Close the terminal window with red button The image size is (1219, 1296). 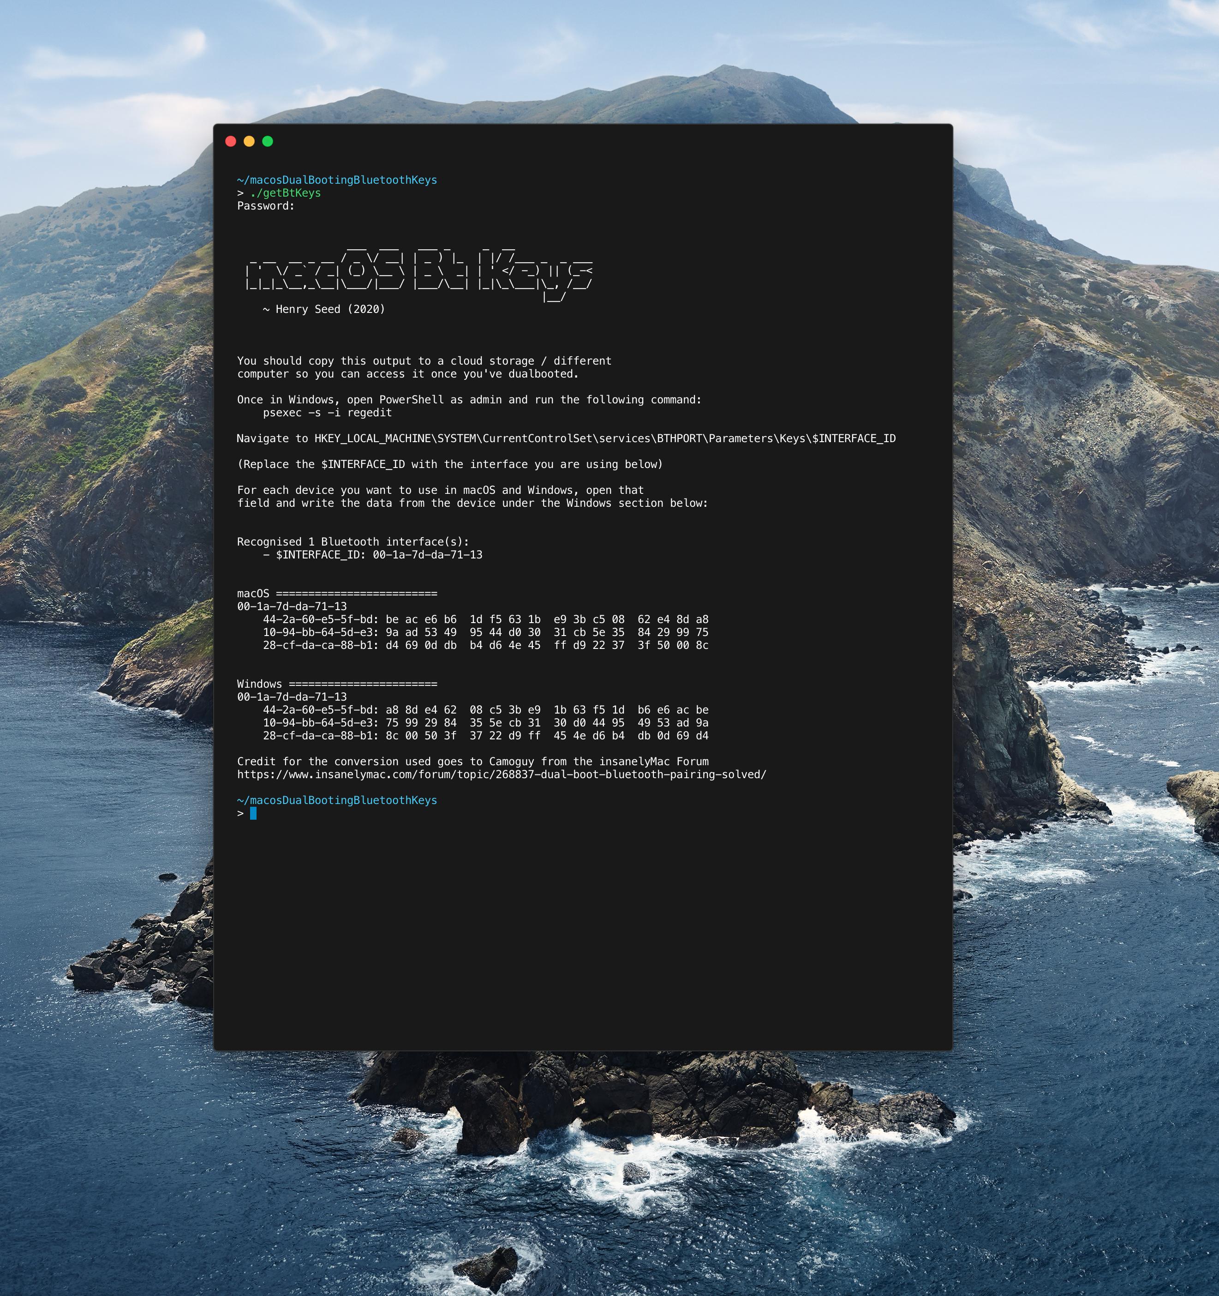(x=231, y=142)
